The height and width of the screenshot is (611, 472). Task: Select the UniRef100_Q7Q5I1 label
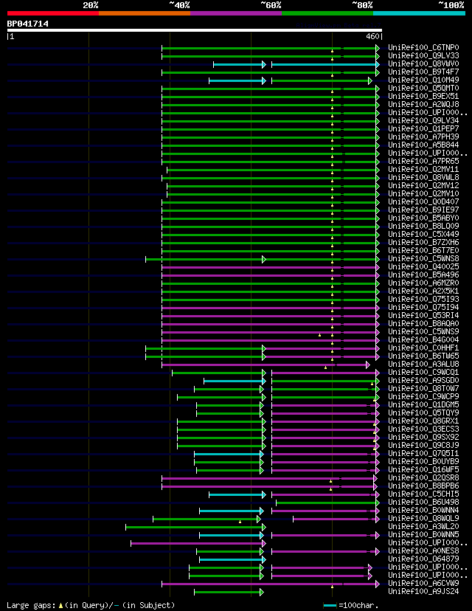coord(423,454)
